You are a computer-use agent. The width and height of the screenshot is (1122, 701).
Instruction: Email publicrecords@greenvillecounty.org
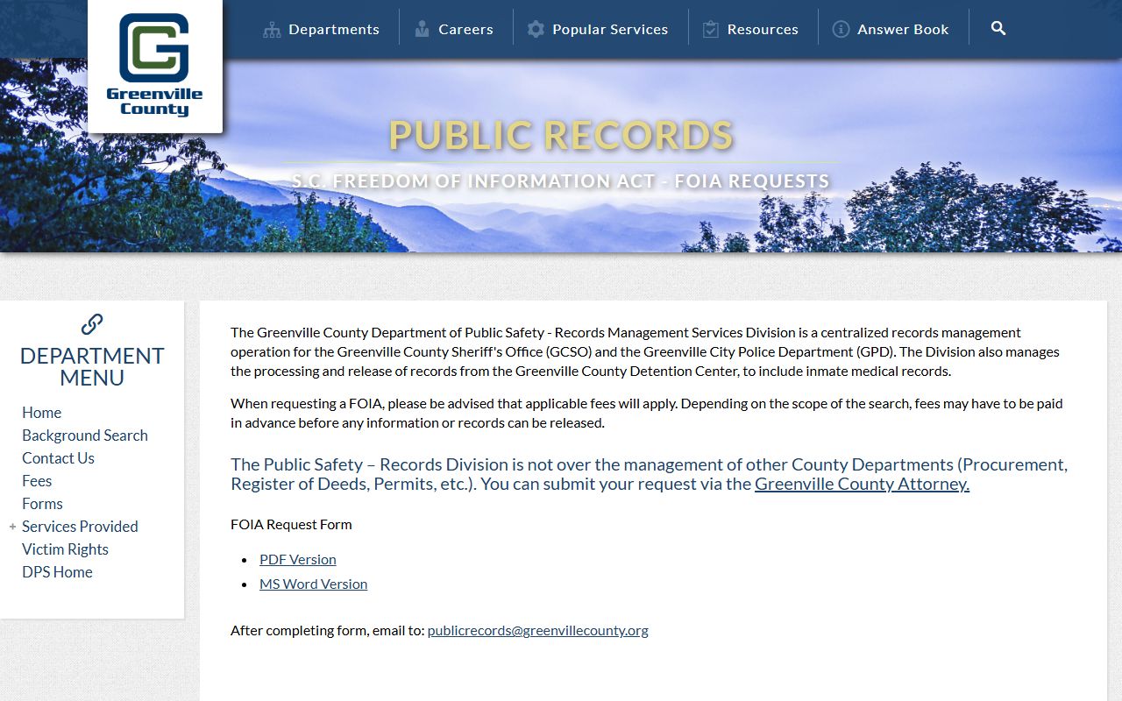[538, 630]
